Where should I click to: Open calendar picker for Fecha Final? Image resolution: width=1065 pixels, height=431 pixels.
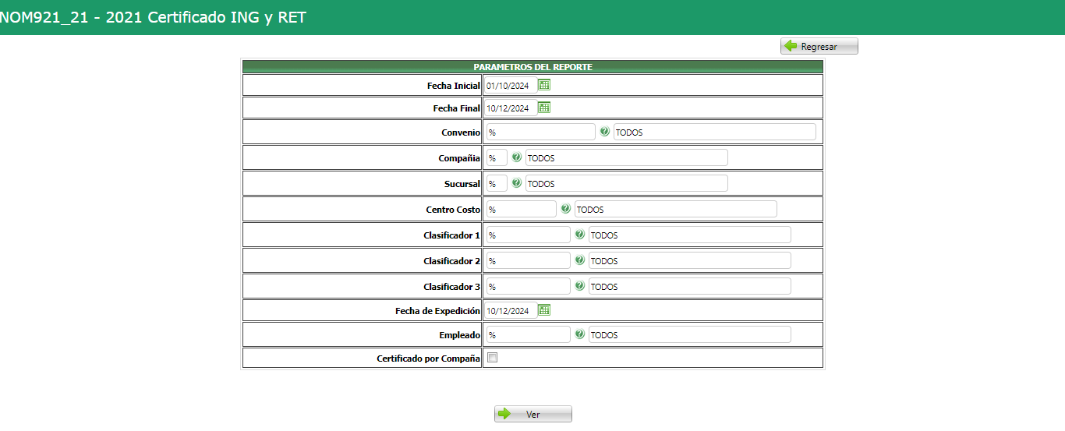pos(544,108)
